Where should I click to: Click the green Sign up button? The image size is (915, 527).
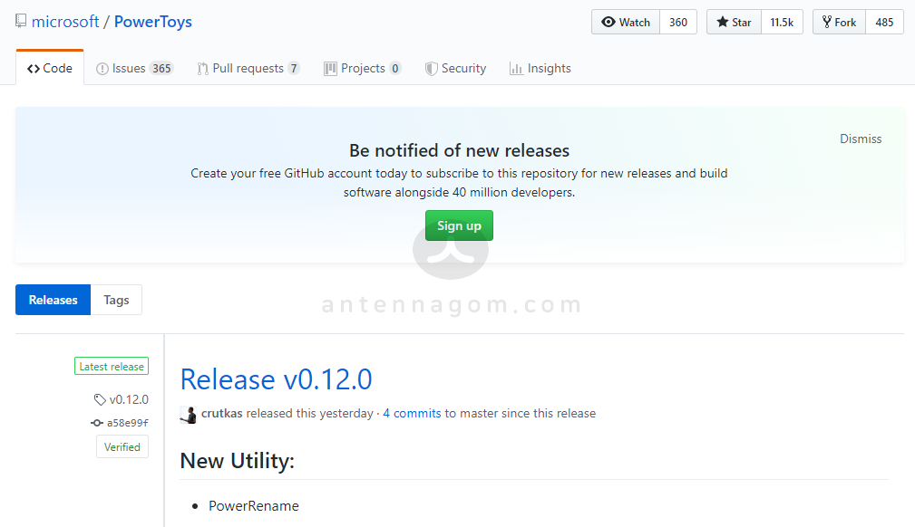point(459,225)
